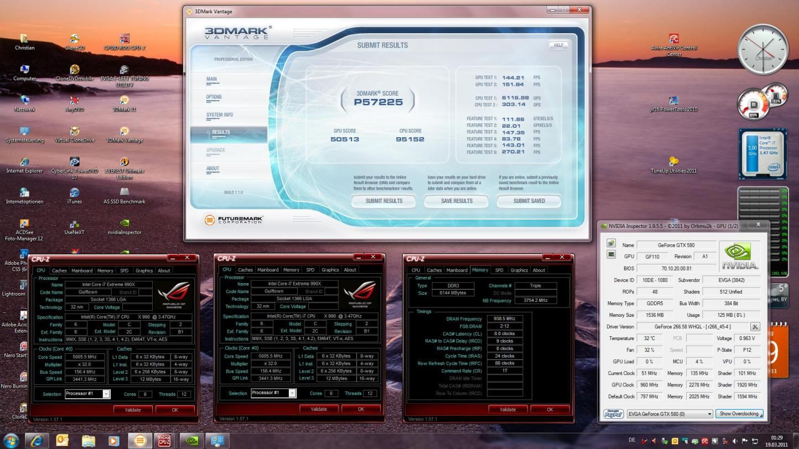Launch CyberLink PowerDVD 10 from the desktop
The image size is (799, 449).
click(x=74, y=168)
